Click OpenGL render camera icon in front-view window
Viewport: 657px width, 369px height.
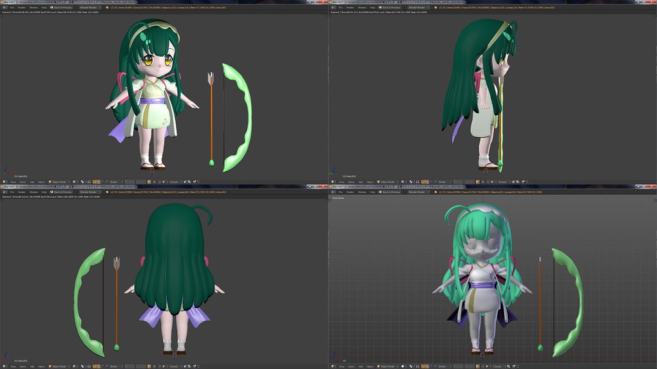[x=186, y=182]
